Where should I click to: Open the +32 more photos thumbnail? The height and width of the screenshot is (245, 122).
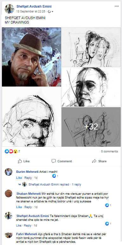91,127
